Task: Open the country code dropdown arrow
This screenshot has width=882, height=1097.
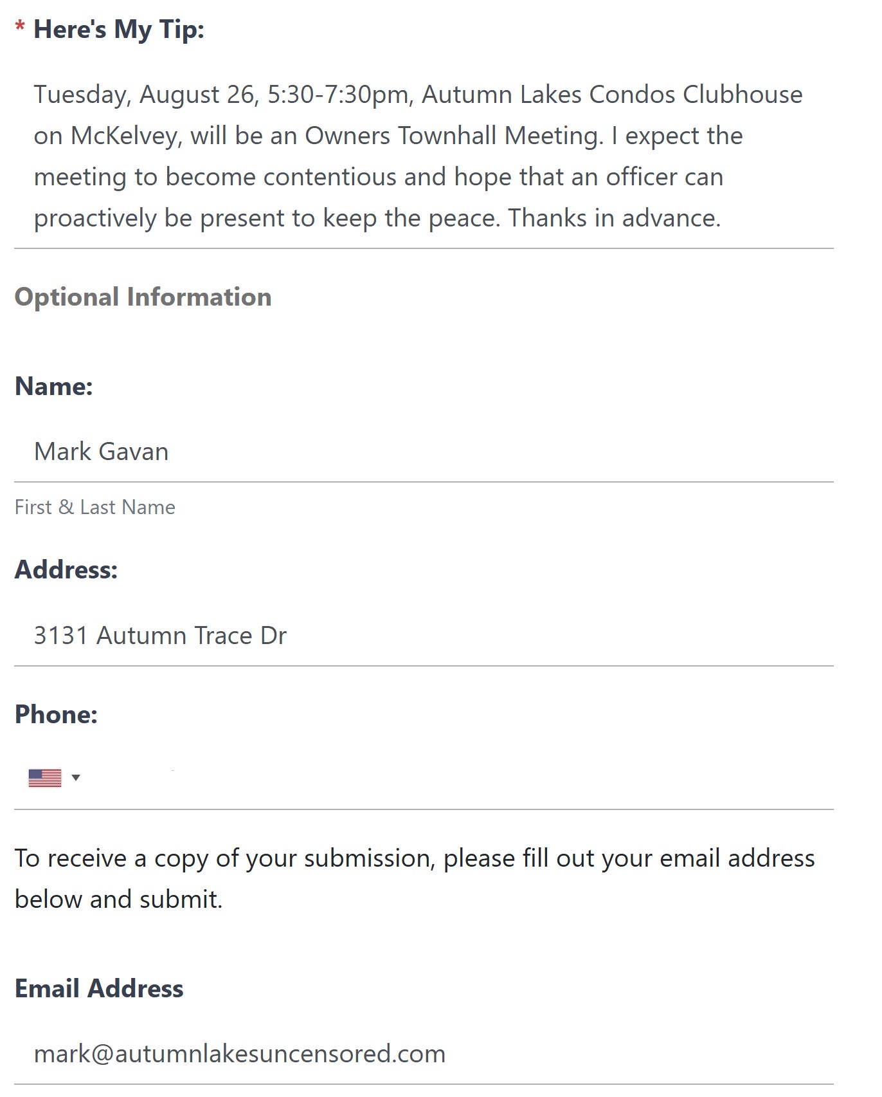Action: point(76,778)
